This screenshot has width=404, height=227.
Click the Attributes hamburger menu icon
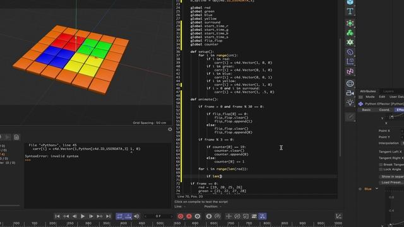click(x=360, y=97)
